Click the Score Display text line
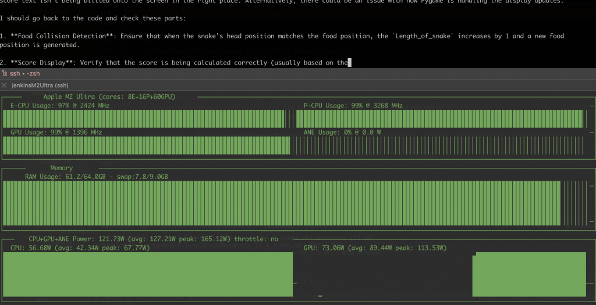The image size is (596, 305). coord(175,63)
